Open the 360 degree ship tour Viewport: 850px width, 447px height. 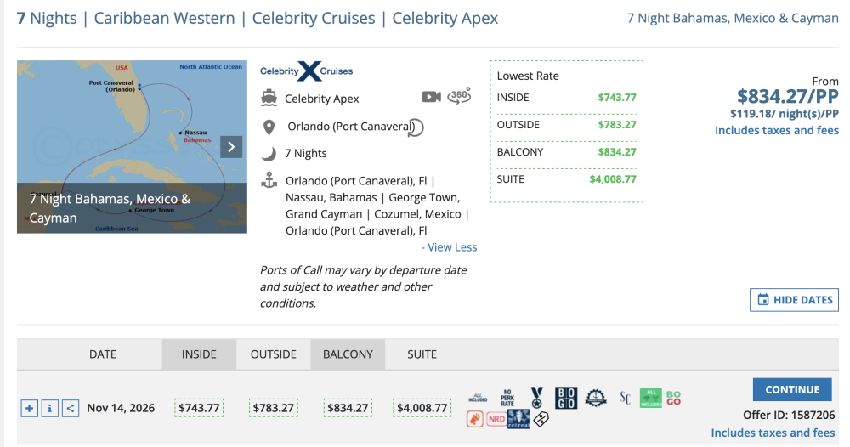click(x=459, y=97)
